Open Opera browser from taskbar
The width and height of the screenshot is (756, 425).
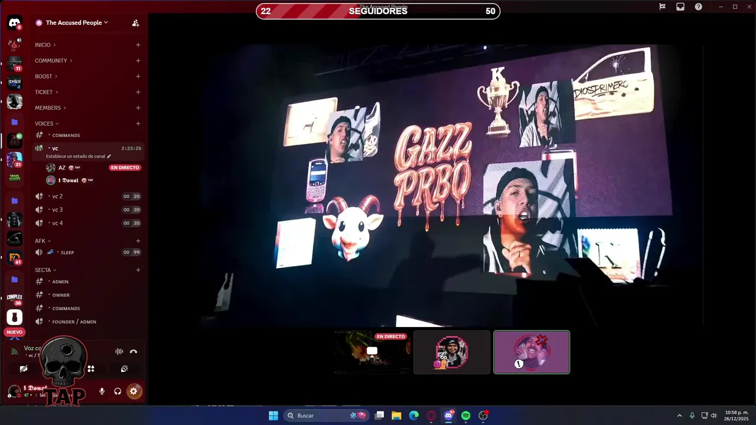coord(431,416)
